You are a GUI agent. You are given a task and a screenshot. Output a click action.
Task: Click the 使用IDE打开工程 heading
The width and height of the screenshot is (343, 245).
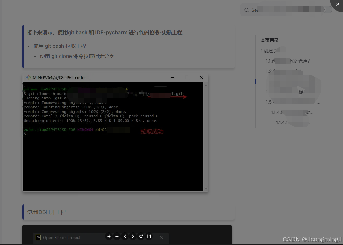click(46, 212)
